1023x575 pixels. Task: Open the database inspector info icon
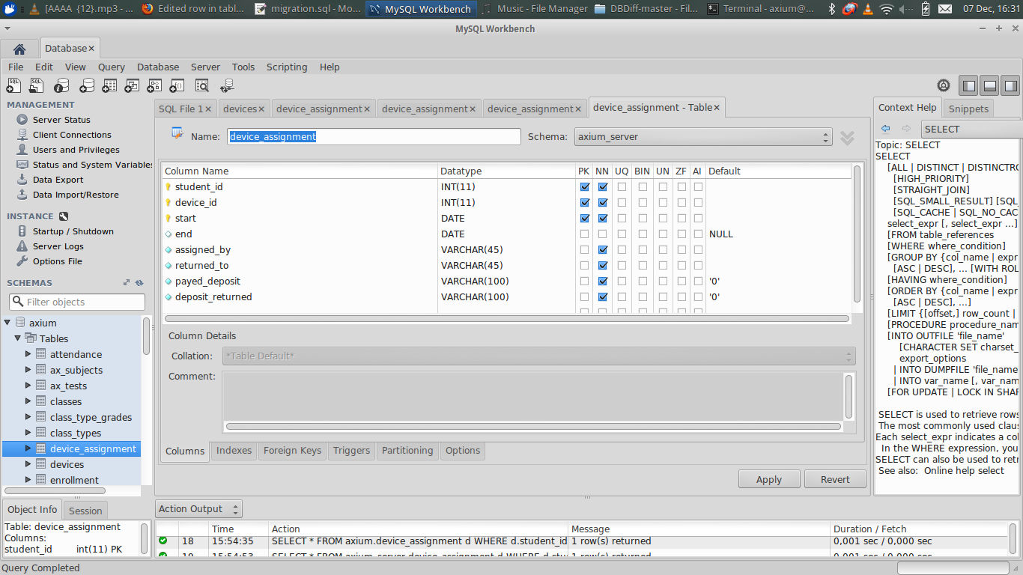(x=61, y=85)
